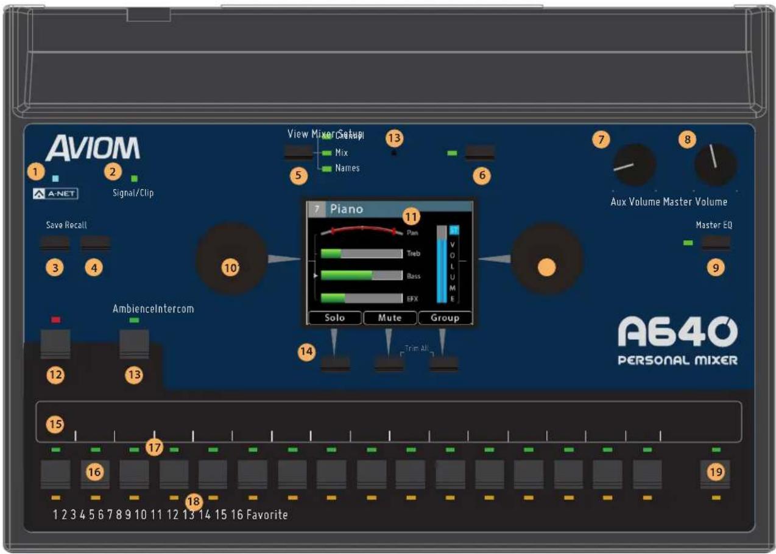Viewport: 776px width, 554px height.
Task: Select the sixteenth channel button in the row
Action: pyautogui.click(x=647, y=475)
